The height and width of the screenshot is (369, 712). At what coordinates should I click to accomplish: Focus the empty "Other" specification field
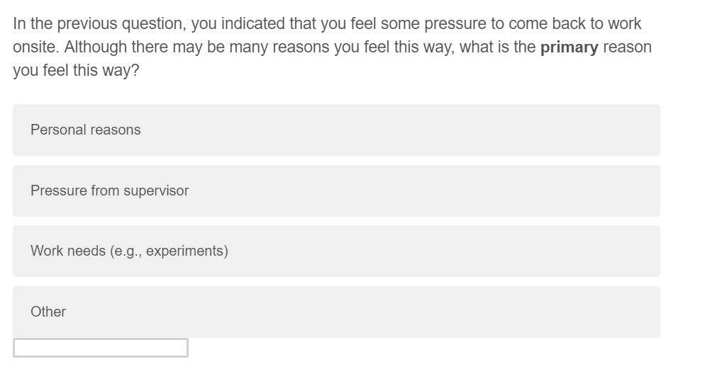click(101, 348)
